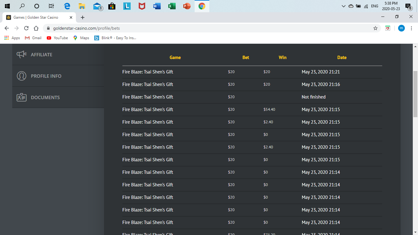Click the date May 23, 2020 21:16

(x=321, y=84)
